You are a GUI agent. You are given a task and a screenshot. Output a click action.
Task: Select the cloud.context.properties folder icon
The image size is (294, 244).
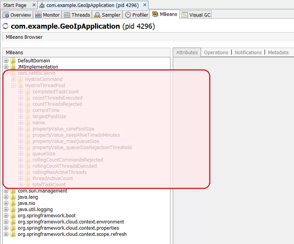click(13, 228)
